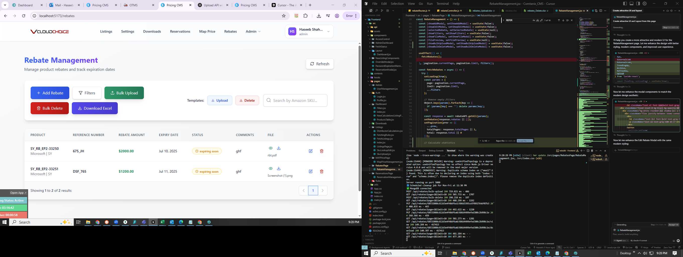View Screenshot (1).png using its eye icon
This screenshot has height=257, width=683.
coord(270,168)
